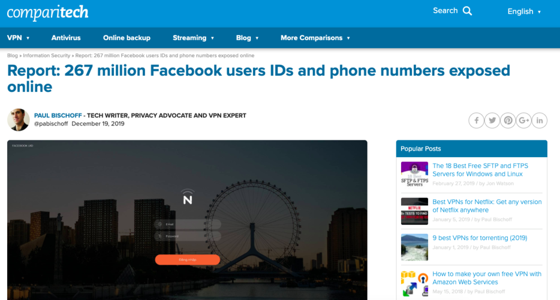Share article via Pinterest icon
Image resolution: width=560 pixels, height=300 pixels.
[508, 121]
